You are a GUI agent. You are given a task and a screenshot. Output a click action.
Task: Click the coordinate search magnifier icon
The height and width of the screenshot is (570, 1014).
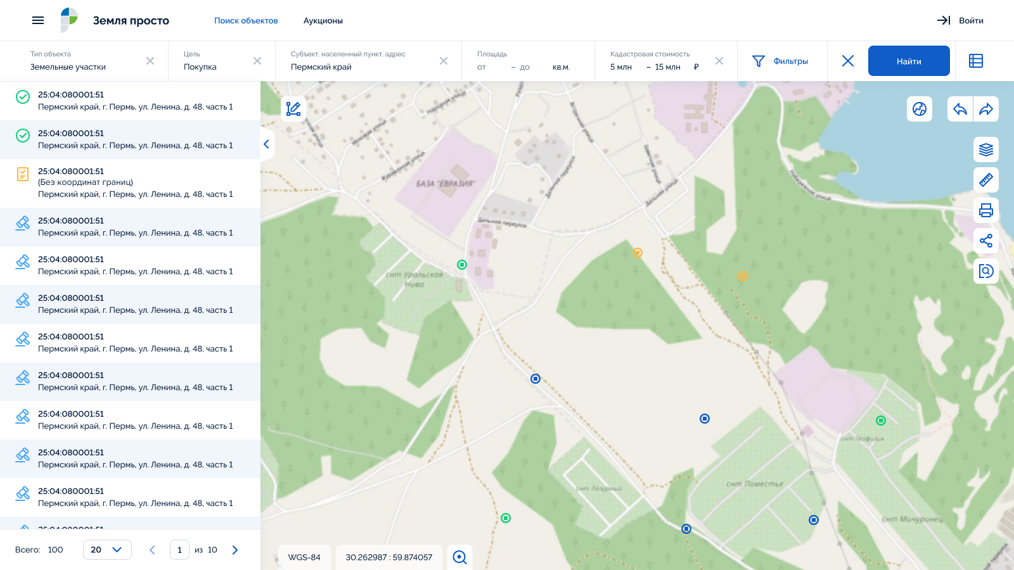click(x=459, y=557)
